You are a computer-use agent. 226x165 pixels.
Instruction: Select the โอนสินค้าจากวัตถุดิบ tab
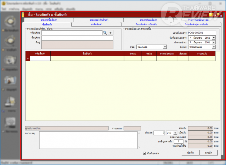pyautogui.click(x=147, y=24)
